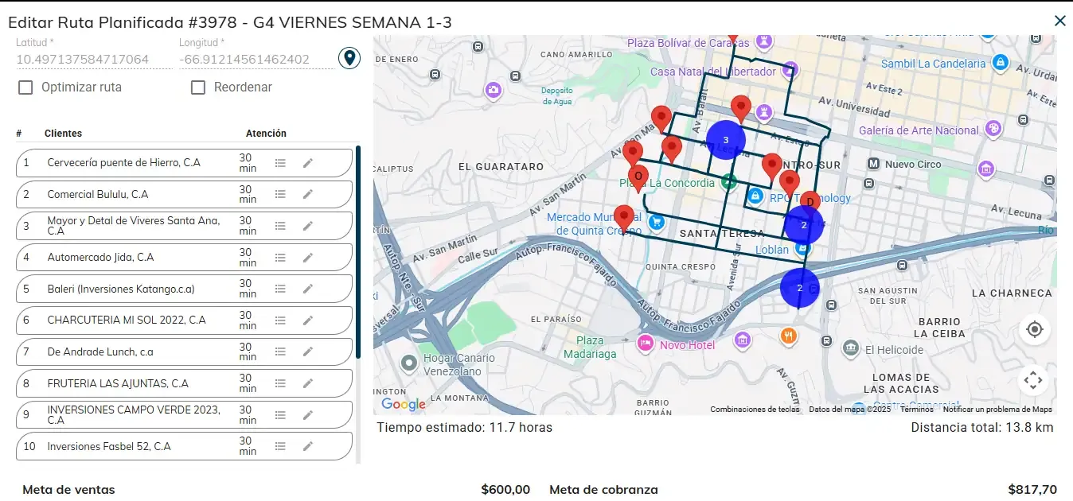The width and height of the screenshot is (1073, 501).
Task: Open list details for Comercial Bululu
Action: pos(280,194)
